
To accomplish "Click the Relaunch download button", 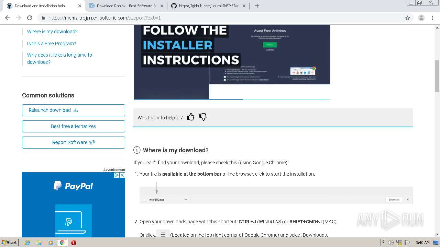I will (74, 110).
